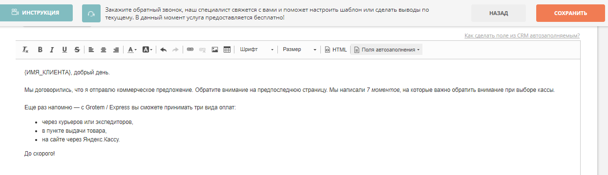Image resolution: width=608 pixels, height=175 pixels.
Task: Expand the Размер size dropdown
Action: pos(300,50)
